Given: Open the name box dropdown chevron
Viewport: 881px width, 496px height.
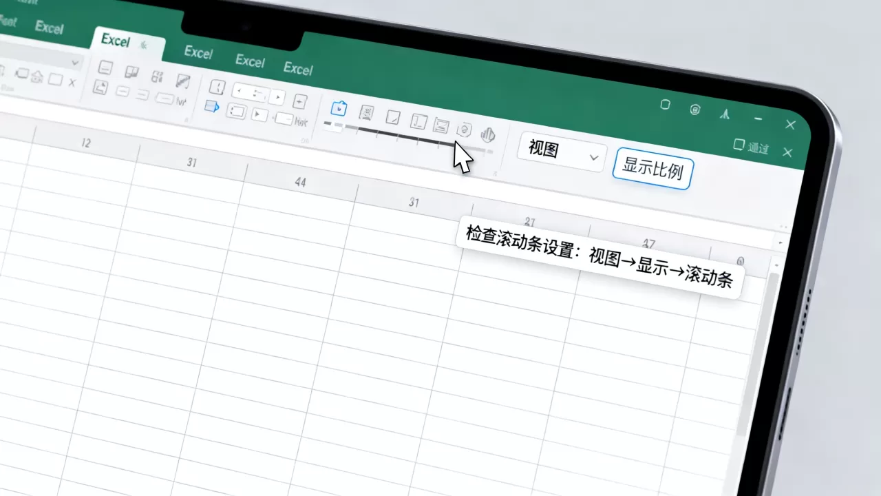Looking at the screenshot, I should pyautogui.click(x=74, y=63).
